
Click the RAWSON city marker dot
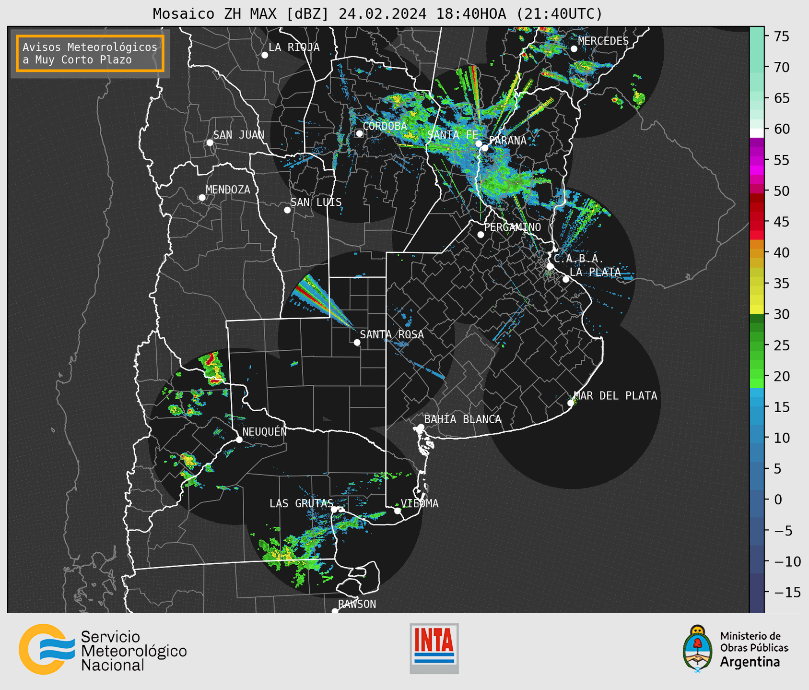335,611
